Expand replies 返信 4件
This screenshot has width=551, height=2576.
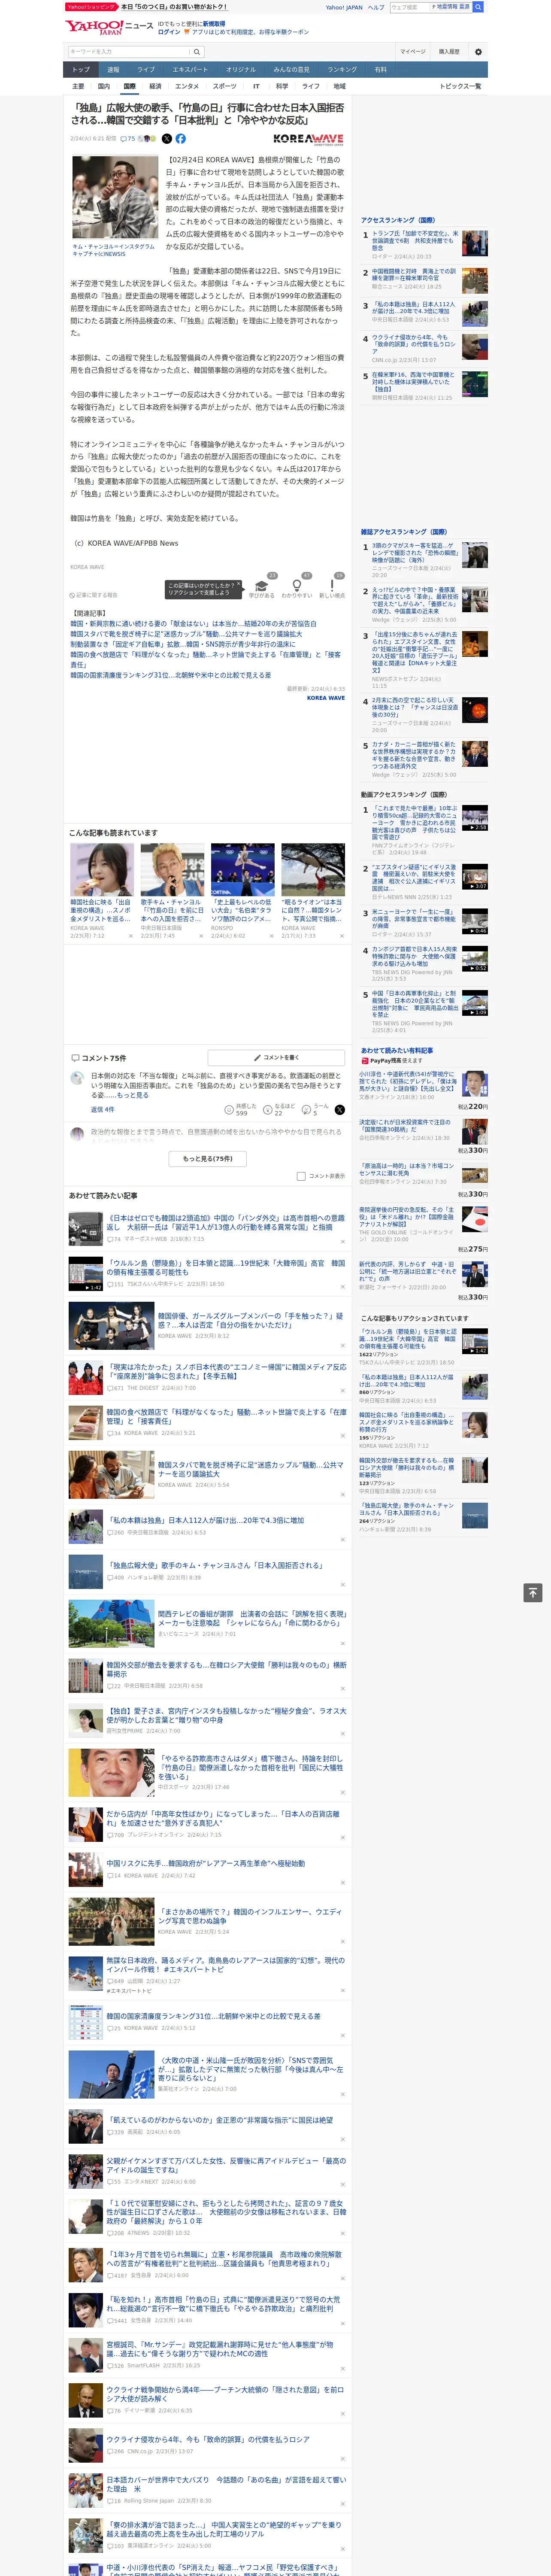point(103,1110)
